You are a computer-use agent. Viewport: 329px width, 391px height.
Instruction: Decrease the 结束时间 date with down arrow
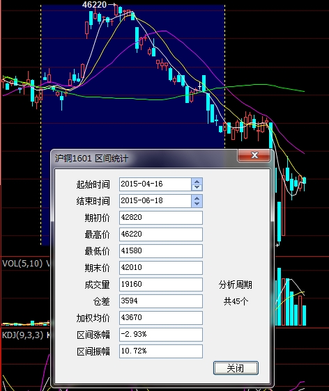point(197,204)
